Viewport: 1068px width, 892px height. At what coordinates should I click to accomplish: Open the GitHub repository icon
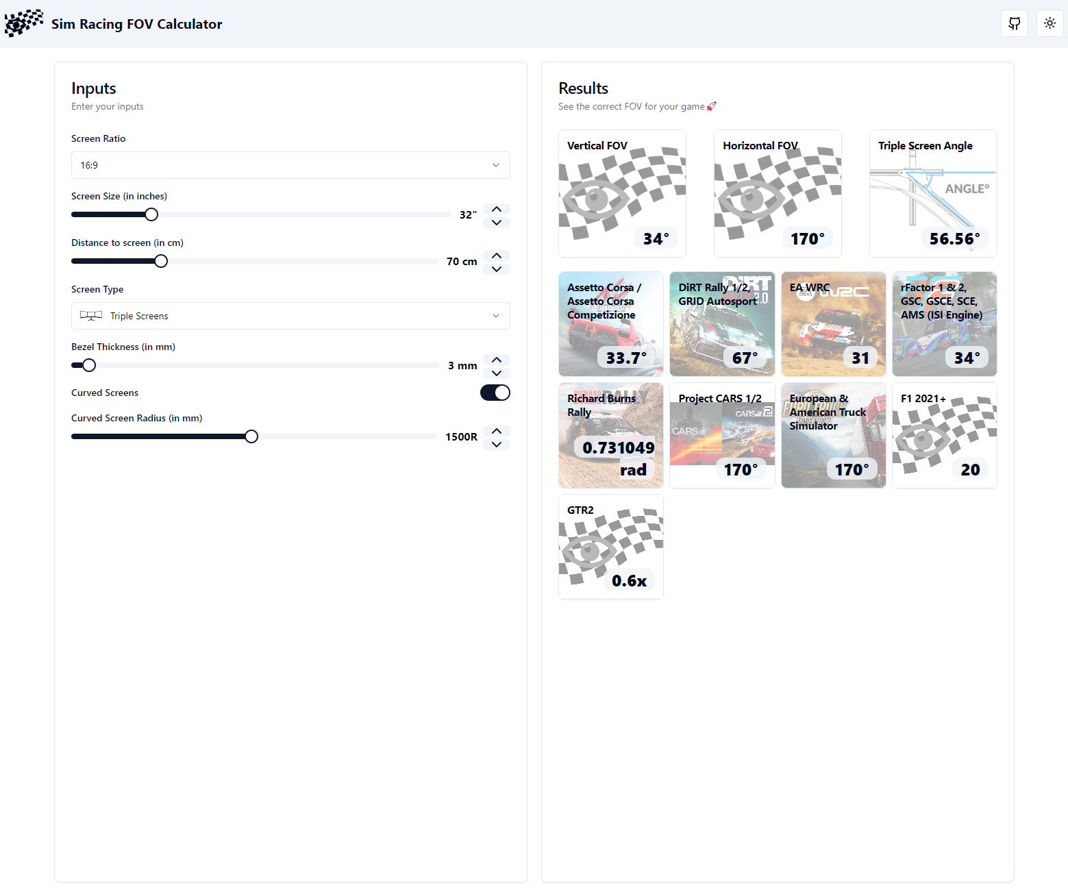click(1015, 23)
